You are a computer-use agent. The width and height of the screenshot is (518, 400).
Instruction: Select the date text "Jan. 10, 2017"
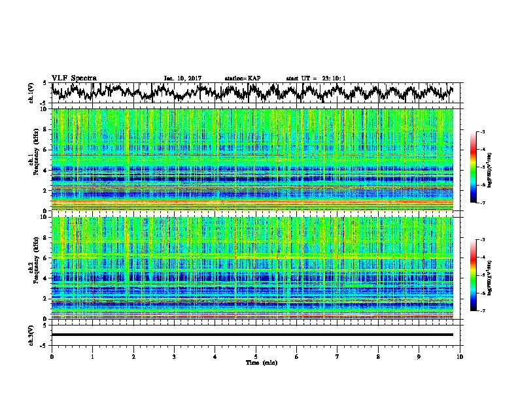click(182, 78)
